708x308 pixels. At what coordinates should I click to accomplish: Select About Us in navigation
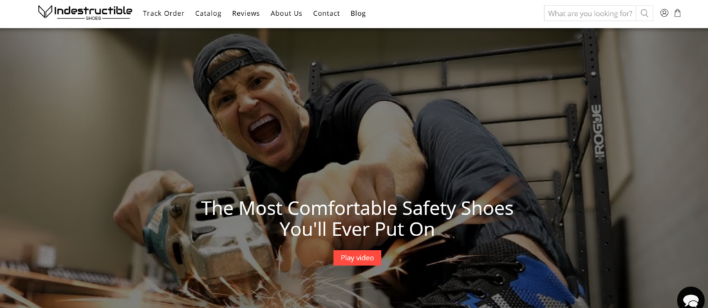point(286,14)
